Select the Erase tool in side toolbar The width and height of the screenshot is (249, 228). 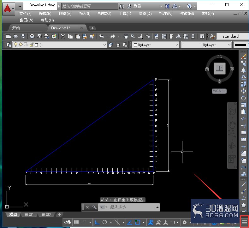point(244,56)
